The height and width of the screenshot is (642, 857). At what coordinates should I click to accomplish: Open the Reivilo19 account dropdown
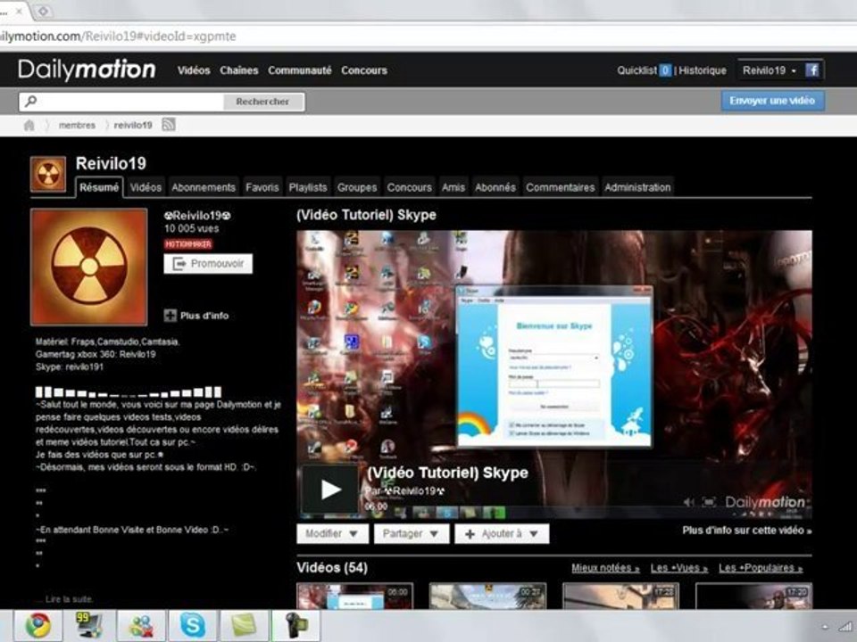click(x=770, y=70)
